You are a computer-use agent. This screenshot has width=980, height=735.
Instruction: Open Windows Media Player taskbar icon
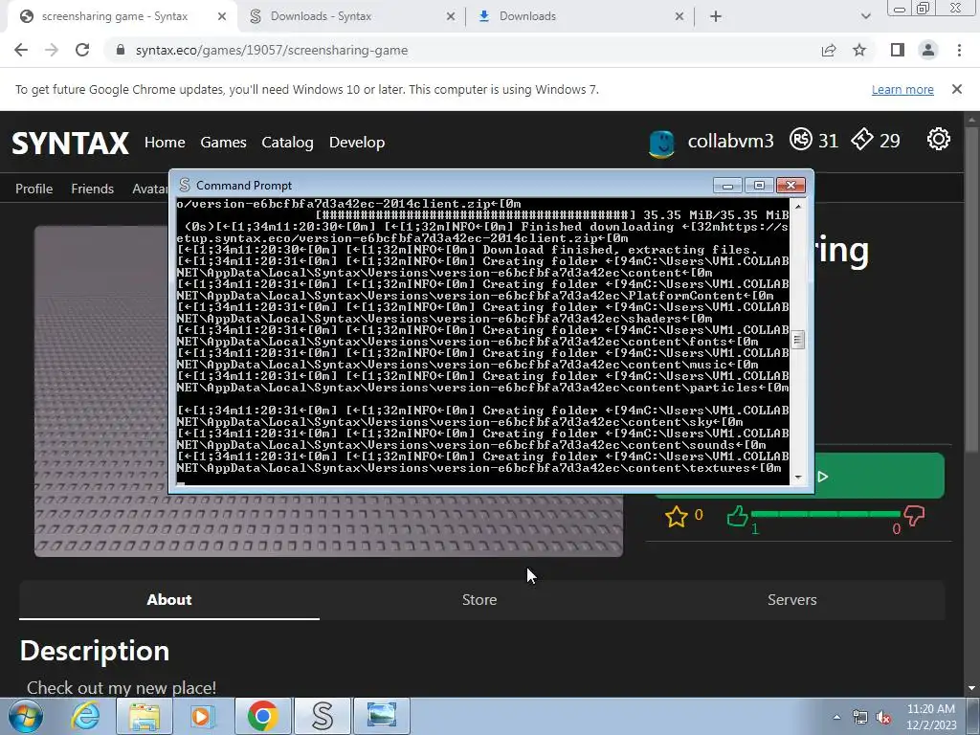201,716
